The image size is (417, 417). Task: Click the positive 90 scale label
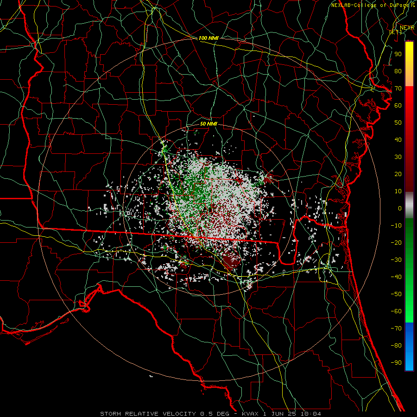tap(398, 54)
